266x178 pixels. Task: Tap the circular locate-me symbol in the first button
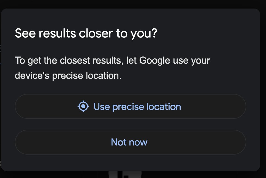coord(83,106)
